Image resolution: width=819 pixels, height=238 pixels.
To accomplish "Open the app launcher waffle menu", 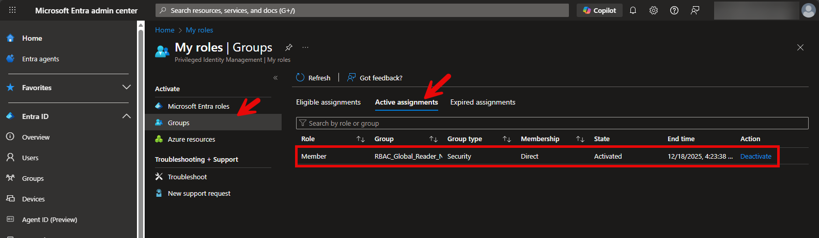I will [x=12, y=10].
